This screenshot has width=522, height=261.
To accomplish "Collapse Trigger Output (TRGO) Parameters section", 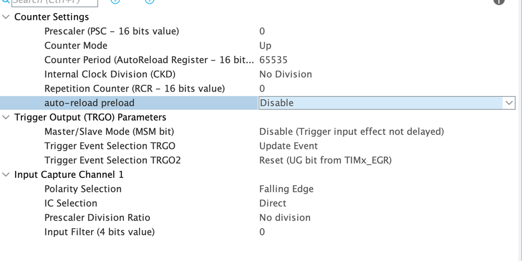I will pyautogui.click(x=6, y=118).
